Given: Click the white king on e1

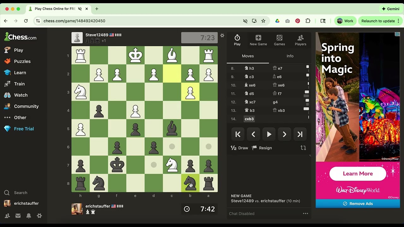Looking at the screenshot, I should pyautogui.click(x=135, y=55).
